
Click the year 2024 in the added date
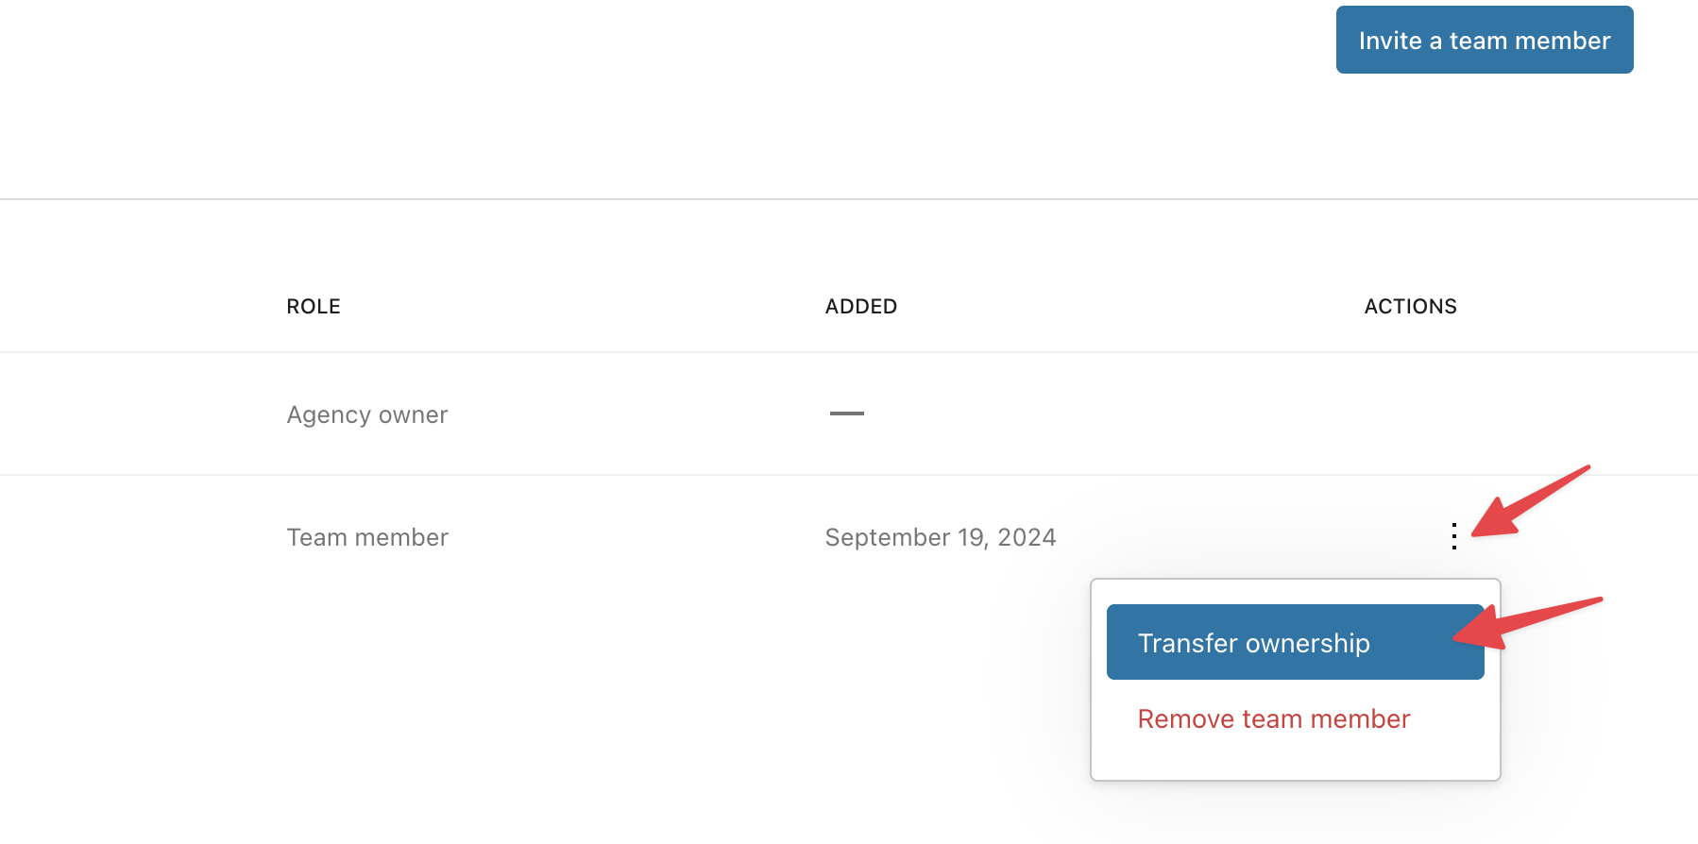[x=1027, y=538]
